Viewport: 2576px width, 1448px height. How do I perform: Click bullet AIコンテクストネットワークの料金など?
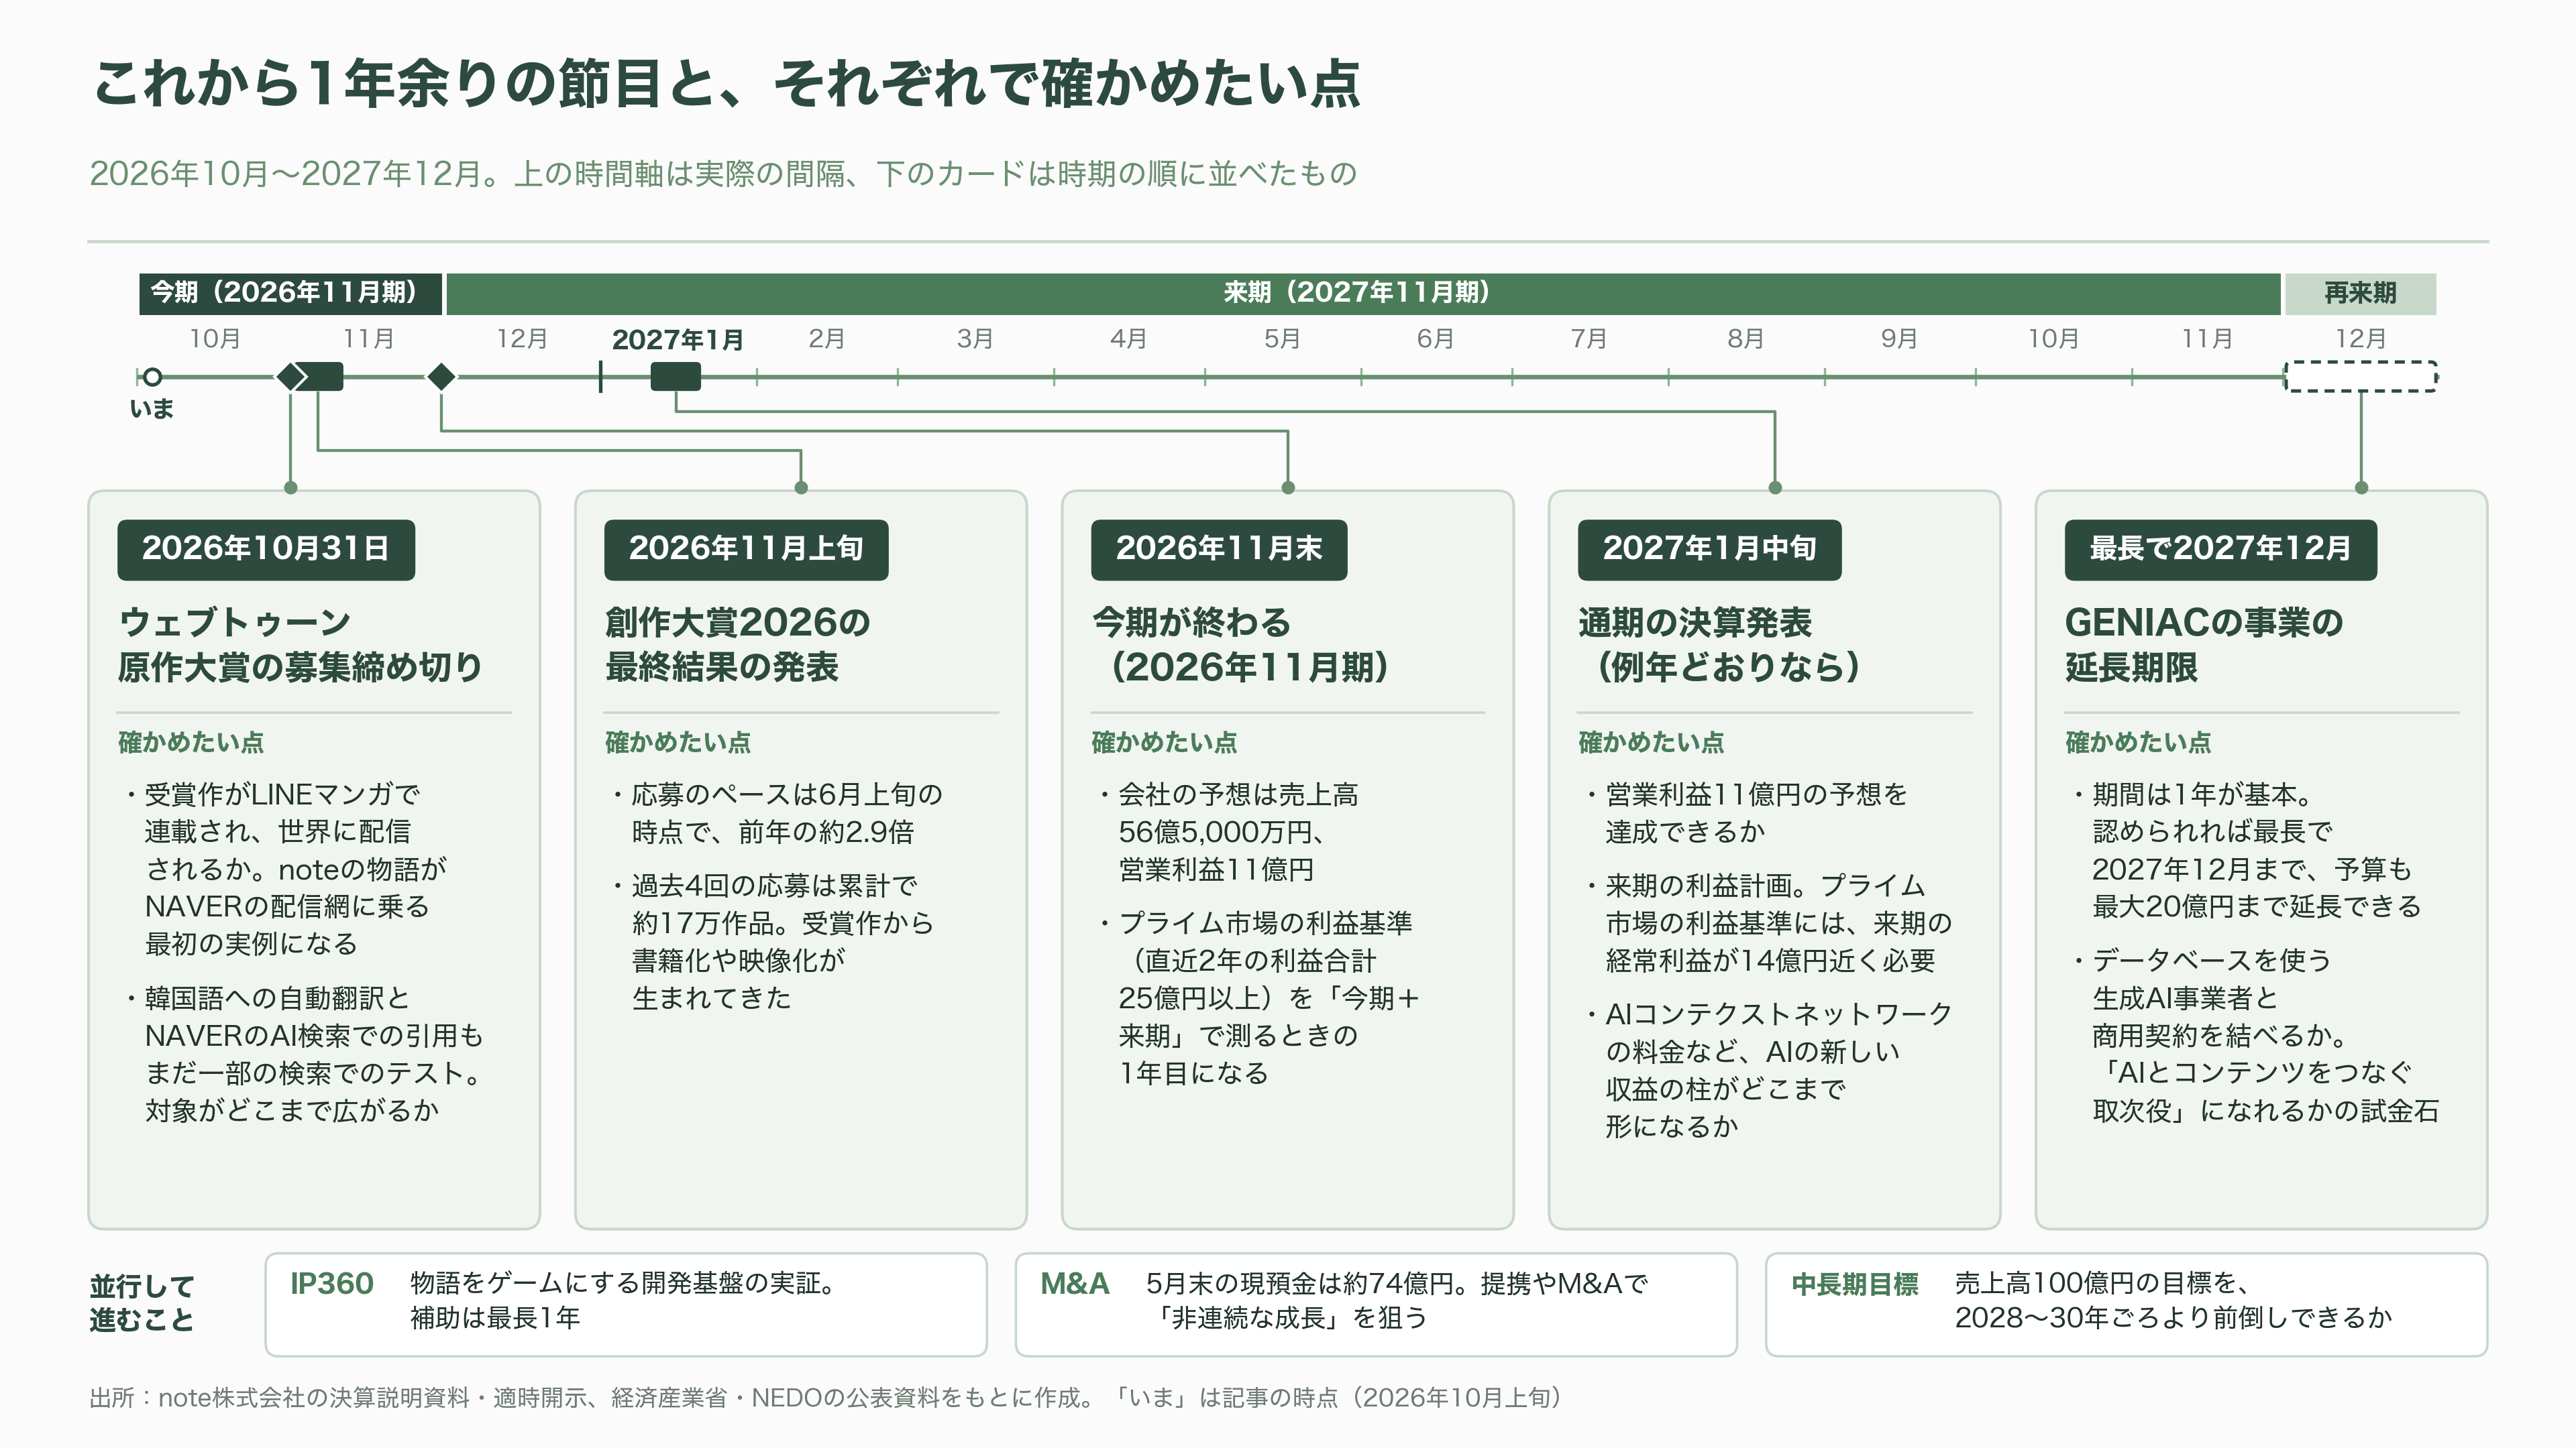coord(1769,1071)
